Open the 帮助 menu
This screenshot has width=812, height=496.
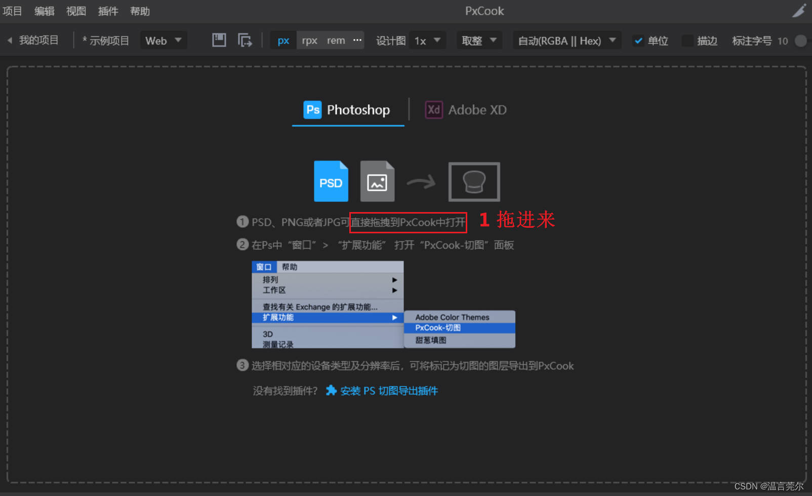click(140, 11)
